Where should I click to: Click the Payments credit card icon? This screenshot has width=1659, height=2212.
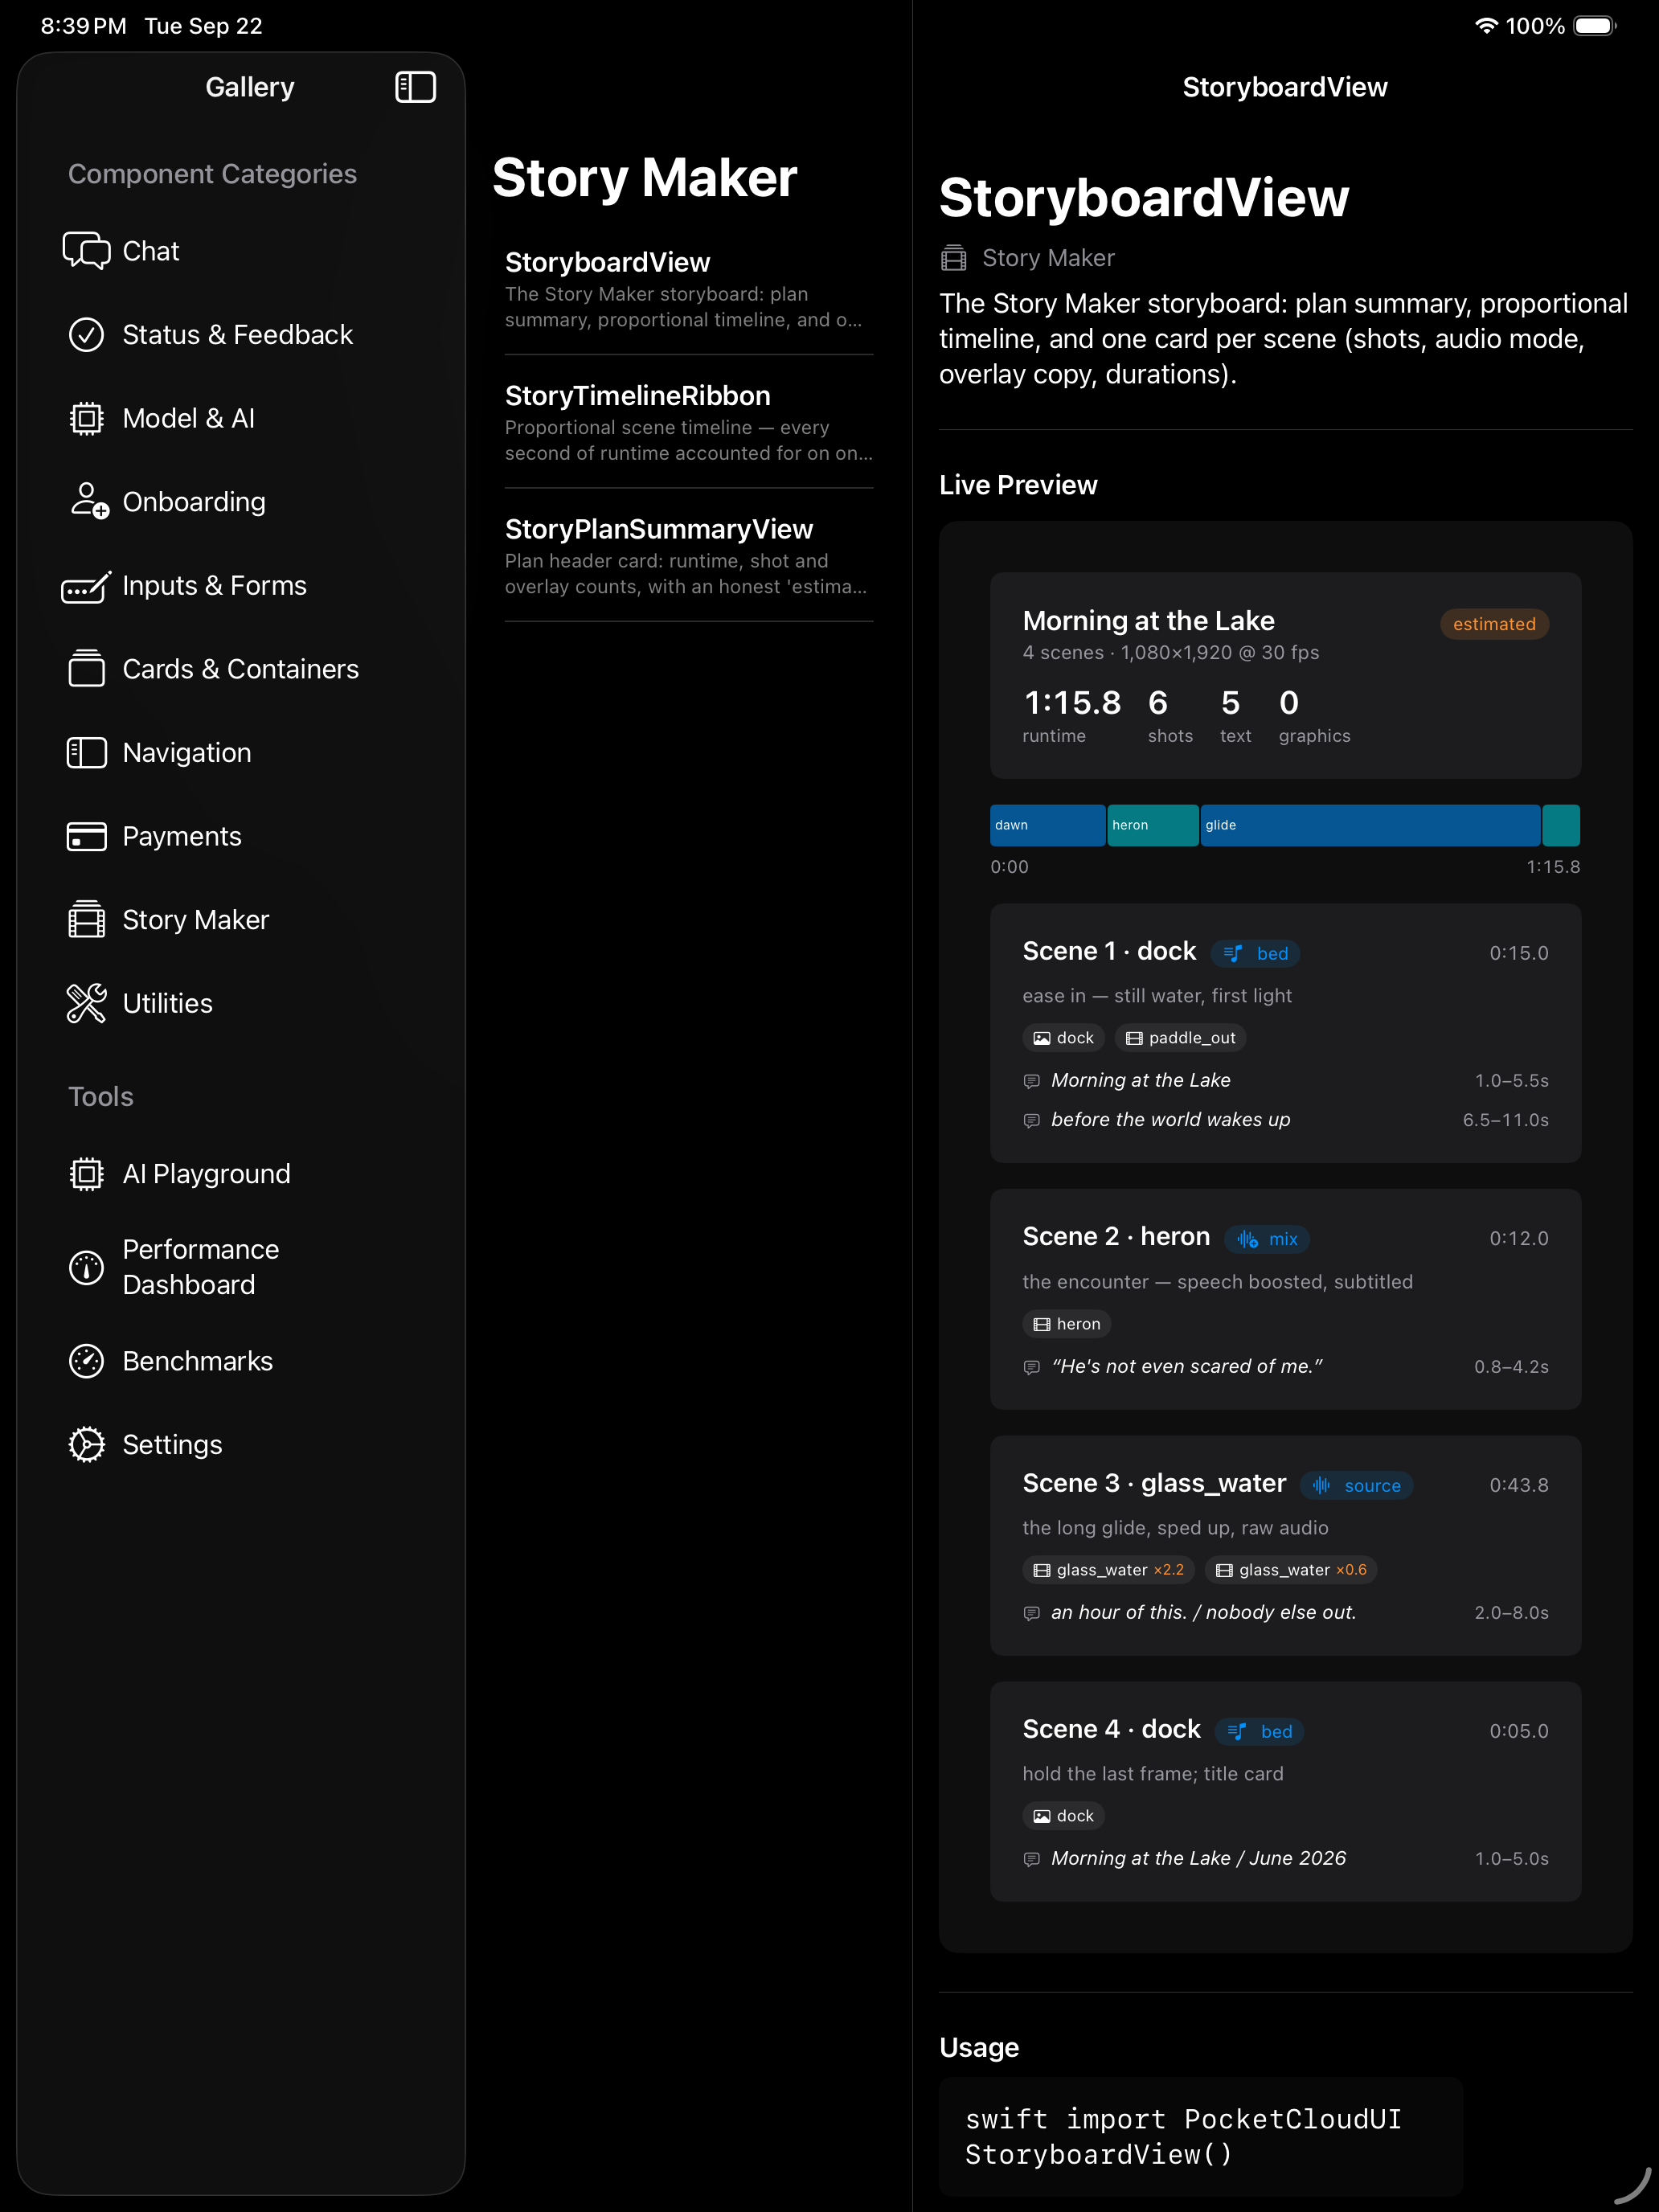pyautogui.click(x=86, y=836)
